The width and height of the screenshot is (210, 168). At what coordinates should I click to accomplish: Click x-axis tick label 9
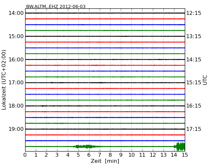[x=121, y=155]
